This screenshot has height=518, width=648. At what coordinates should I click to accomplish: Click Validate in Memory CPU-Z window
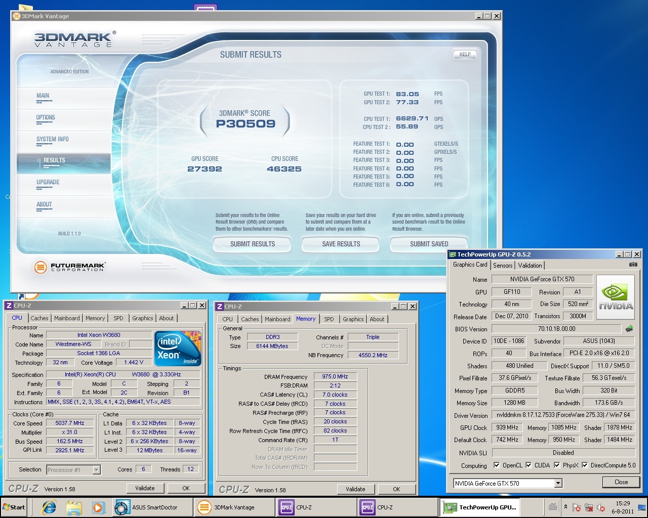point(355,489)
